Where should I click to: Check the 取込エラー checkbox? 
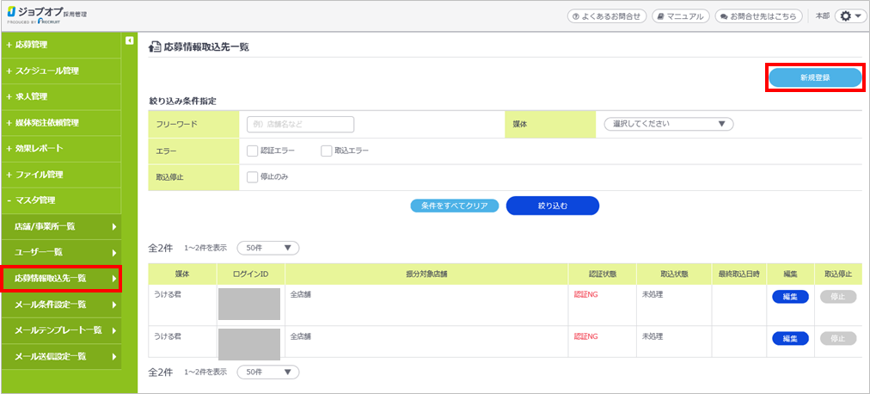(x=326, y=151)
